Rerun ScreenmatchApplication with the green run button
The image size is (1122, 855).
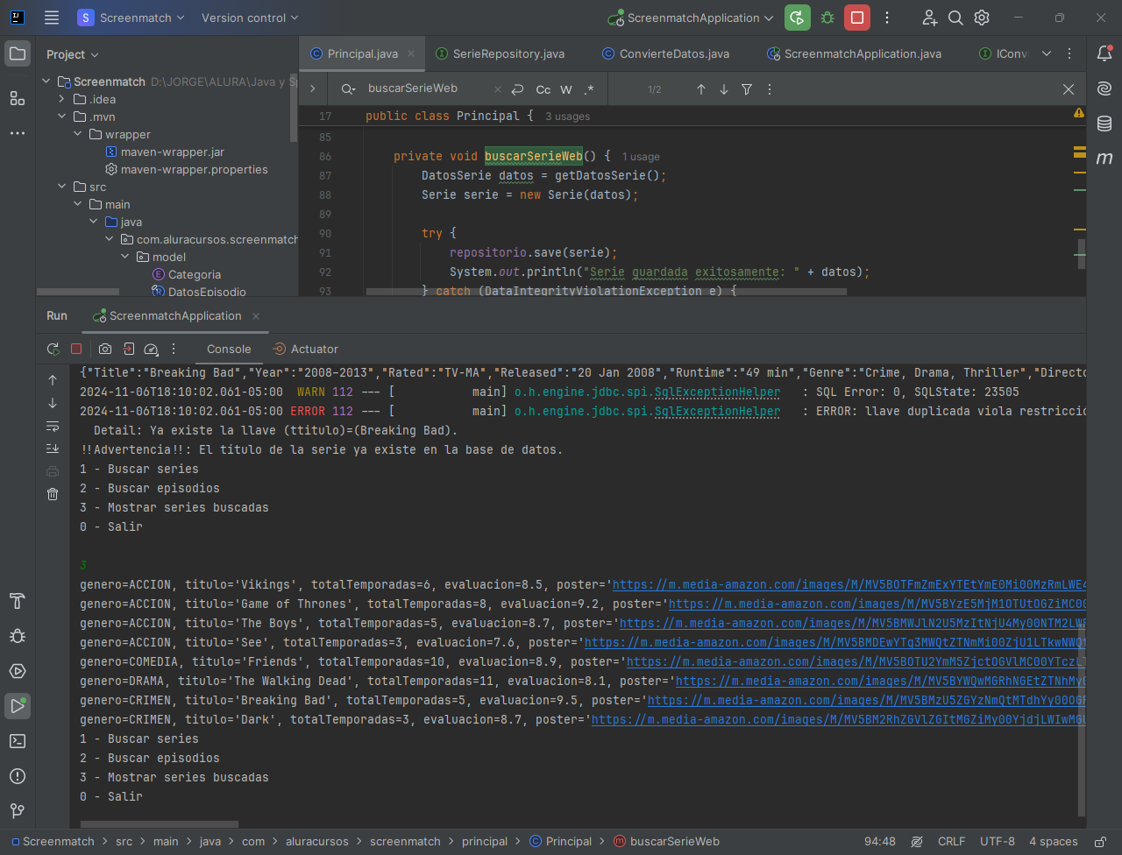(797, 18)
